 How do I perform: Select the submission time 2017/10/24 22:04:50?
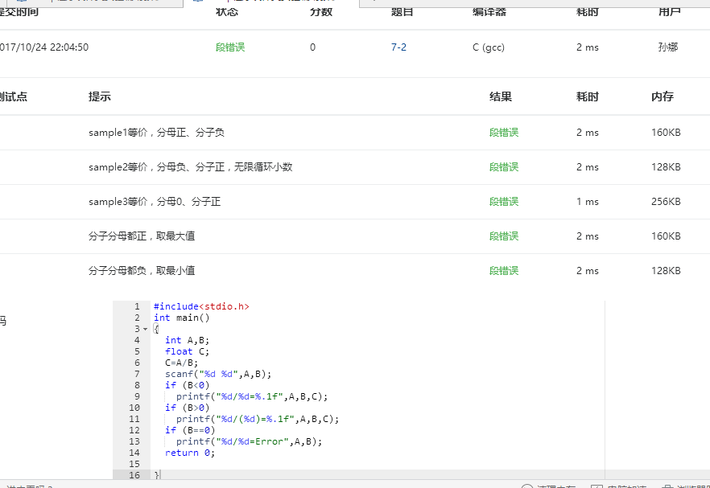pyautogui.click(x=44, y=47)
